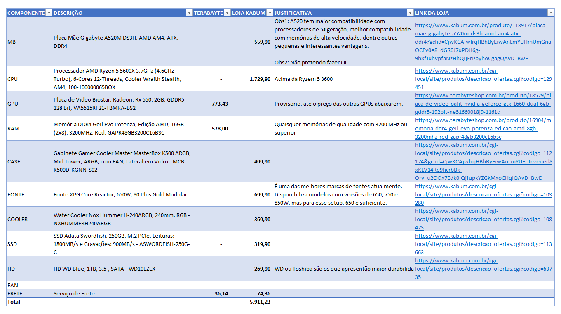Viewport: 561px width, 314px height.
Task: Click the Placa de Video Biostar description
Action: pyautogui.click(x=120, y=104)
